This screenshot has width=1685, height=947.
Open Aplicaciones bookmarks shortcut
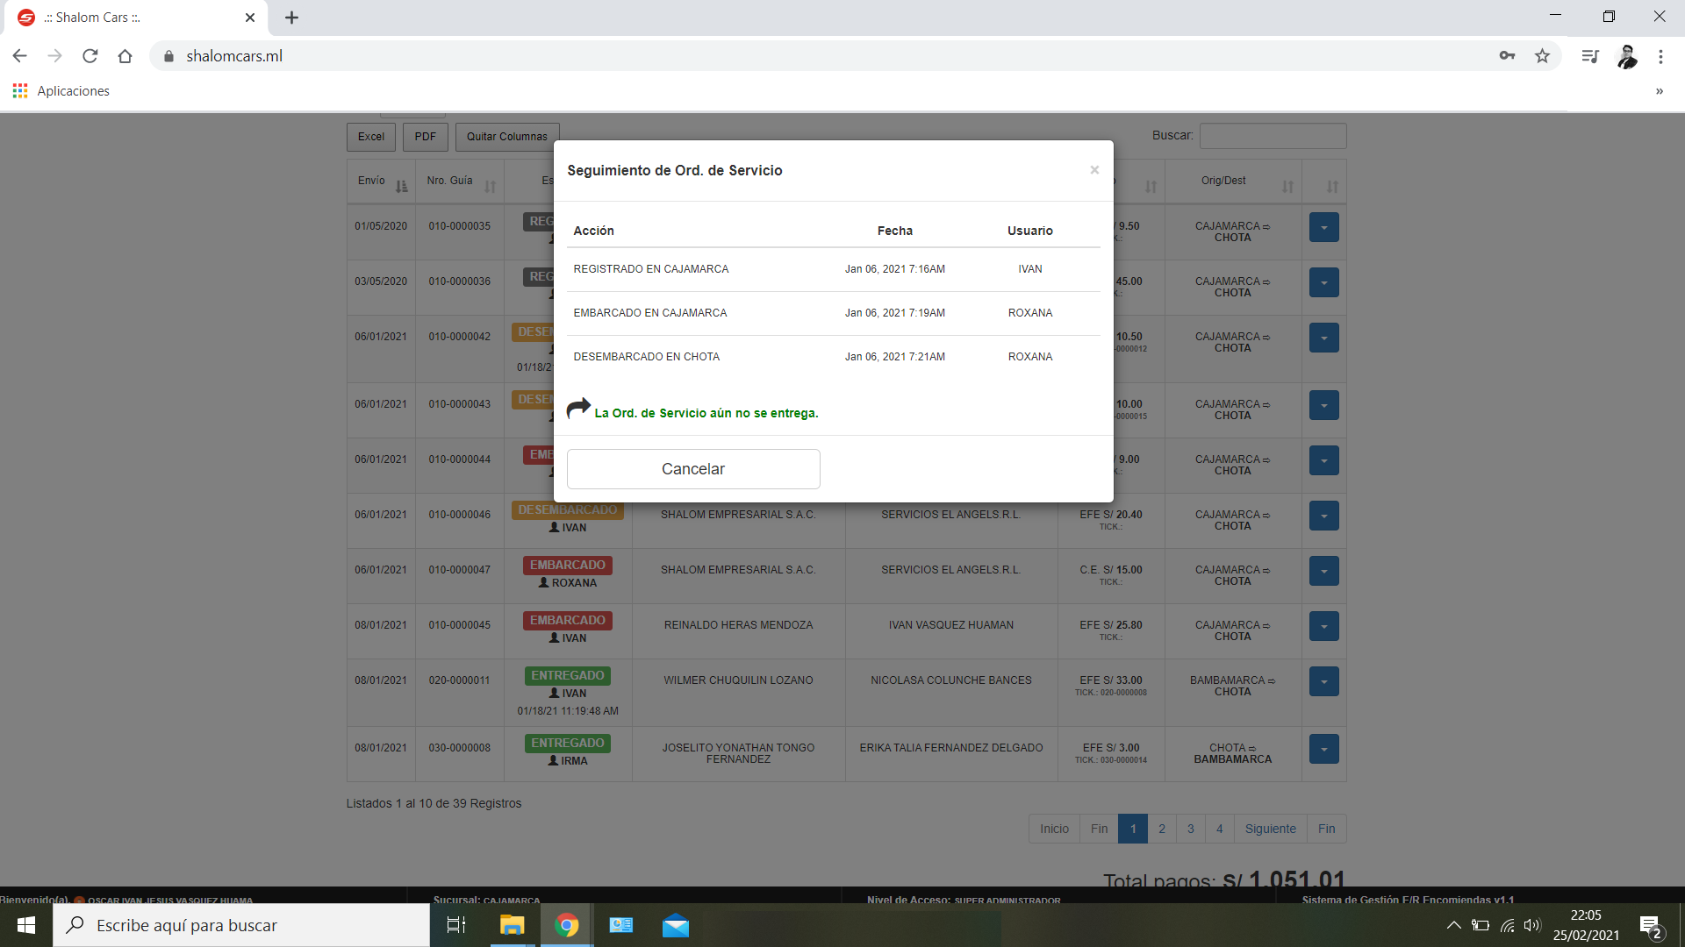click(61, 91)
